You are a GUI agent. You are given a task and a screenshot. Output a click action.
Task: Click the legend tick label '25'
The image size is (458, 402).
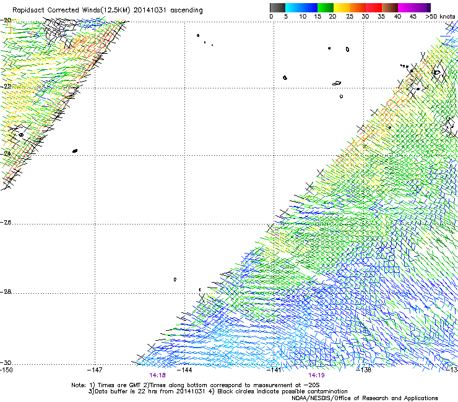tap(350, 17)
